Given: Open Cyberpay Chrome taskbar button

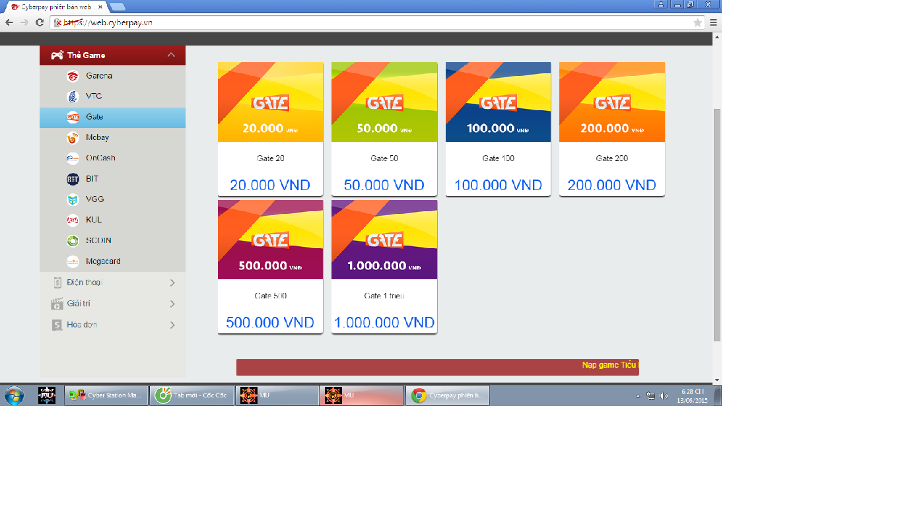Looking at the screenshot, I should (447, 395).
